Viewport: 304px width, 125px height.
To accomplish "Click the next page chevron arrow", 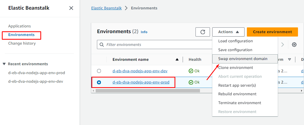I will click(x=283, y=45).
